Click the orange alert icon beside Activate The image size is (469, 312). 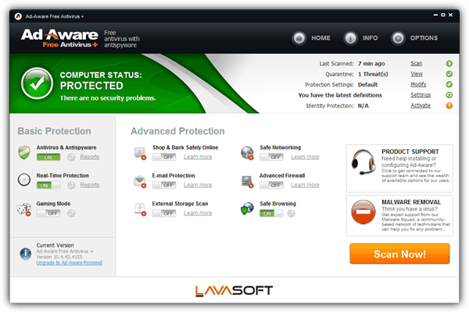449,105
